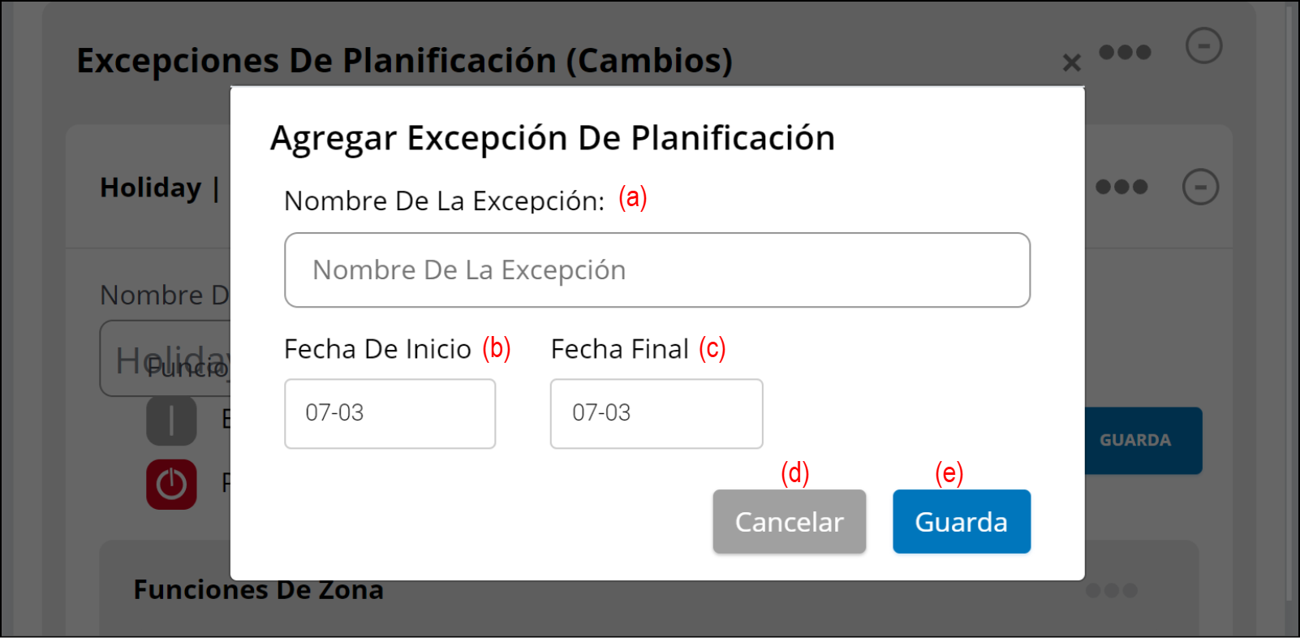Viewport: 1300px width, 638px height.
Task: Open the Holiday section three-dot menu
Action: click(x=1121, y=188)
